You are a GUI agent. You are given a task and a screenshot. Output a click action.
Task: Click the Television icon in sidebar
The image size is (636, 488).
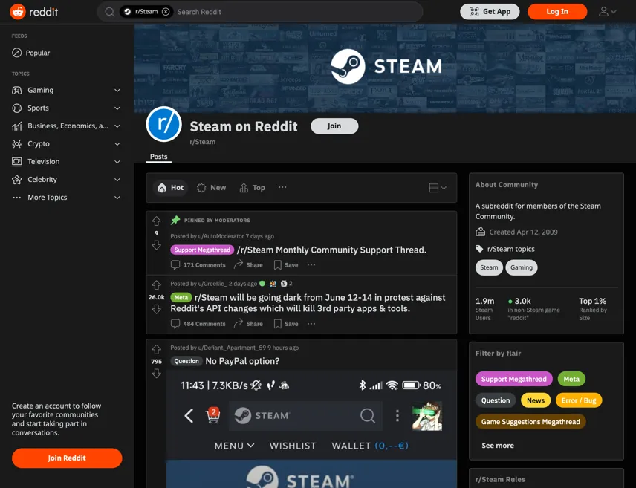tap(16, 161)
